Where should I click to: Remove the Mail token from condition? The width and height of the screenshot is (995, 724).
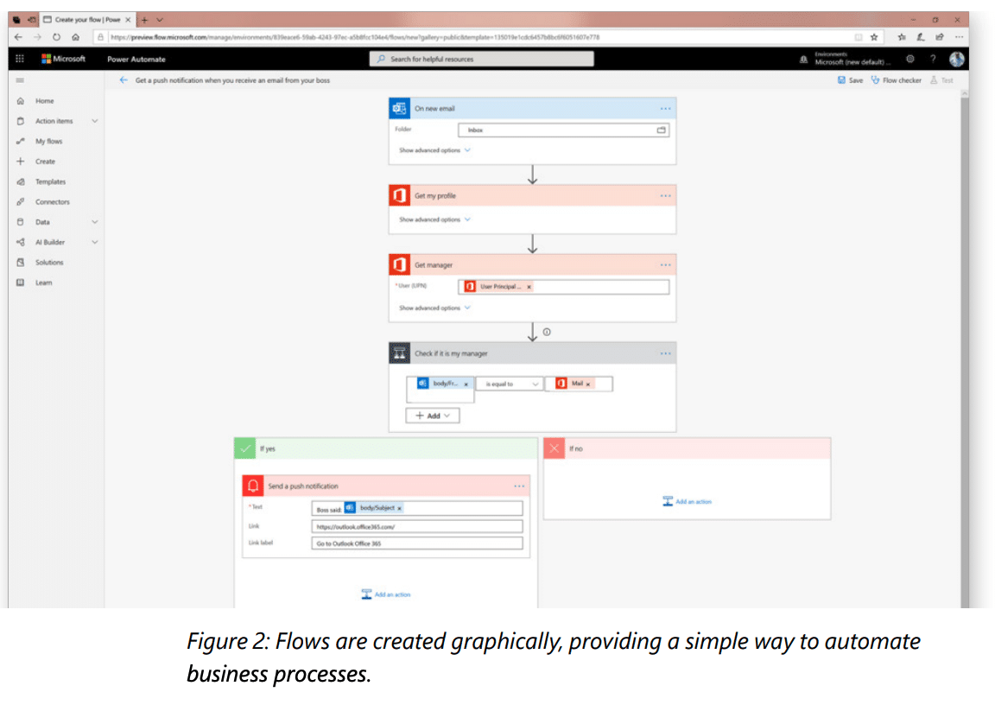588,384
